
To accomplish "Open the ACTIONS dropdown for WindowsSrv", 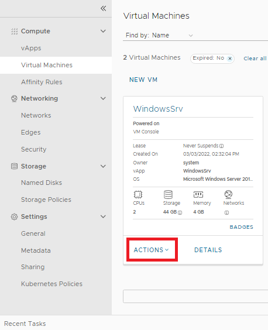I will [x=152, y=250].
